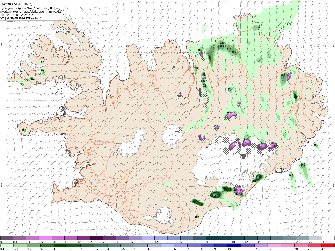Click the 2.8 precipitation value on the map
Screen dimensions: 335x251
[x=196, y=202]
